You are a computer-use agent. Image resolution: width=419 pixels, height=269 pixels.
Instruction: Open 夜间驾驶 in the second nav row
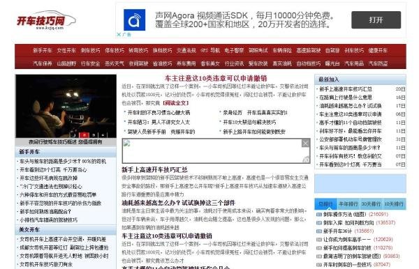coord(138,63)
